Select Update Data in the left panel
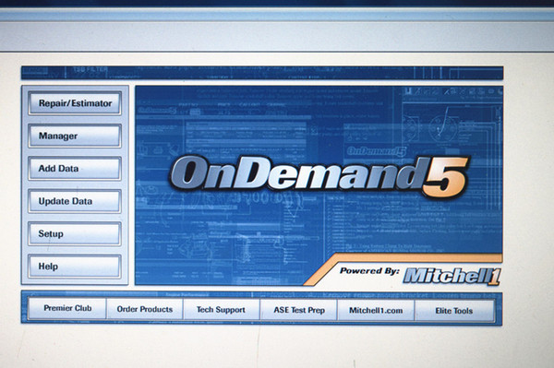The height and width of the screenshot is (368, 554). (75, 201)
